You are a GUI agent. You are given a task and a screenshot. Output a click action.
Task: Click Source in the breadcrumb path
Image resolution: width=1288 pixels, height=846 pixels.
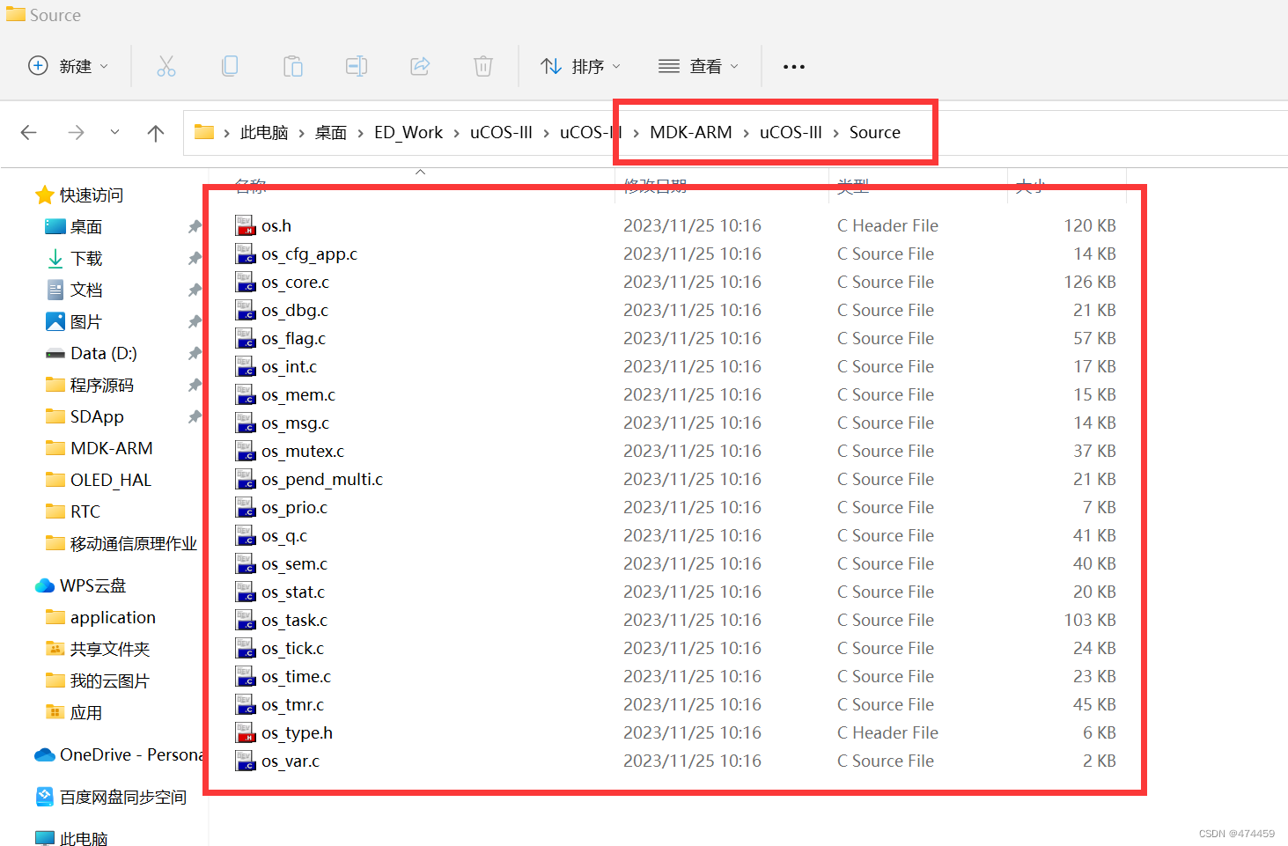[x=875, y=133]
